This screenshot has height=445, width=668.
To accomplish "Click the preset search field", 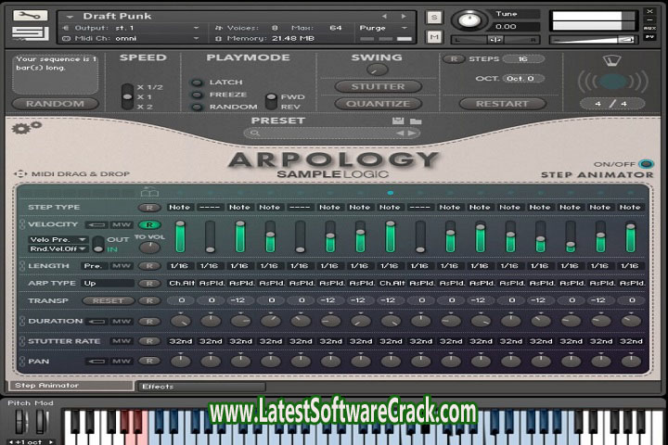I will tap(332, 133).
